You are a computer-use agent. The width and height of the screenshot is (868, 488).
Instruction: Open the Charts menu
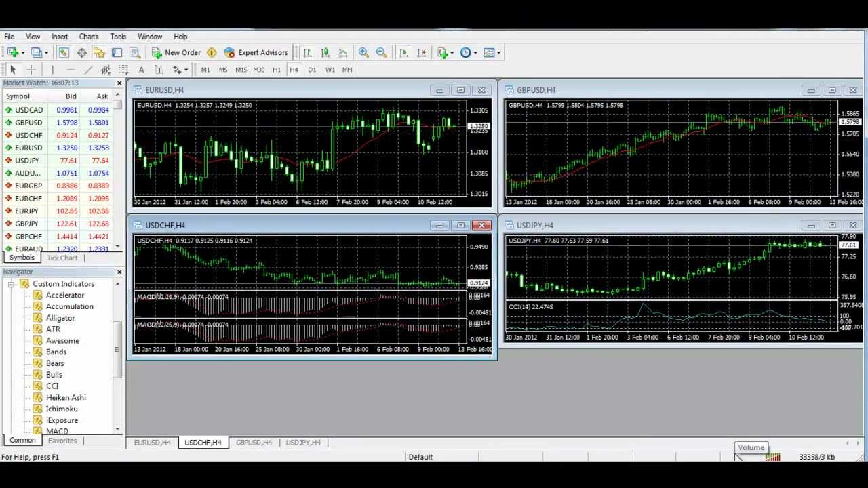click(88, 37)
